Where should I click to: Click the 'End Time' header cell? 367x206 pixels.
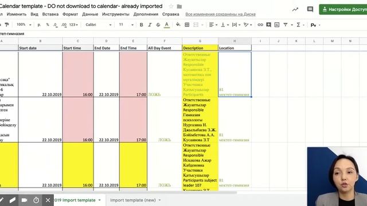(x=133, y=48)
